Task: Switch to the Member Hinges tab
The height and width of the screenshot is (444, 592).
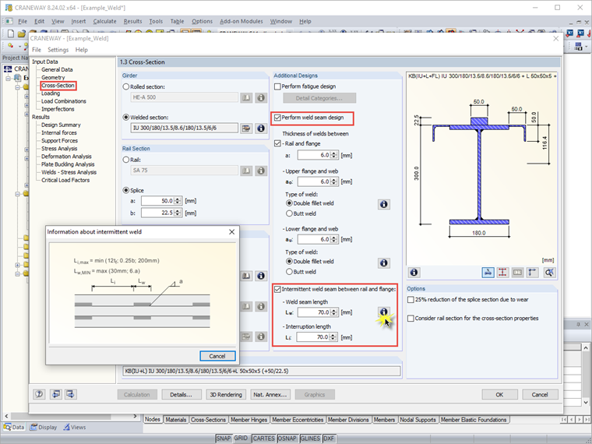Action: 248,419
